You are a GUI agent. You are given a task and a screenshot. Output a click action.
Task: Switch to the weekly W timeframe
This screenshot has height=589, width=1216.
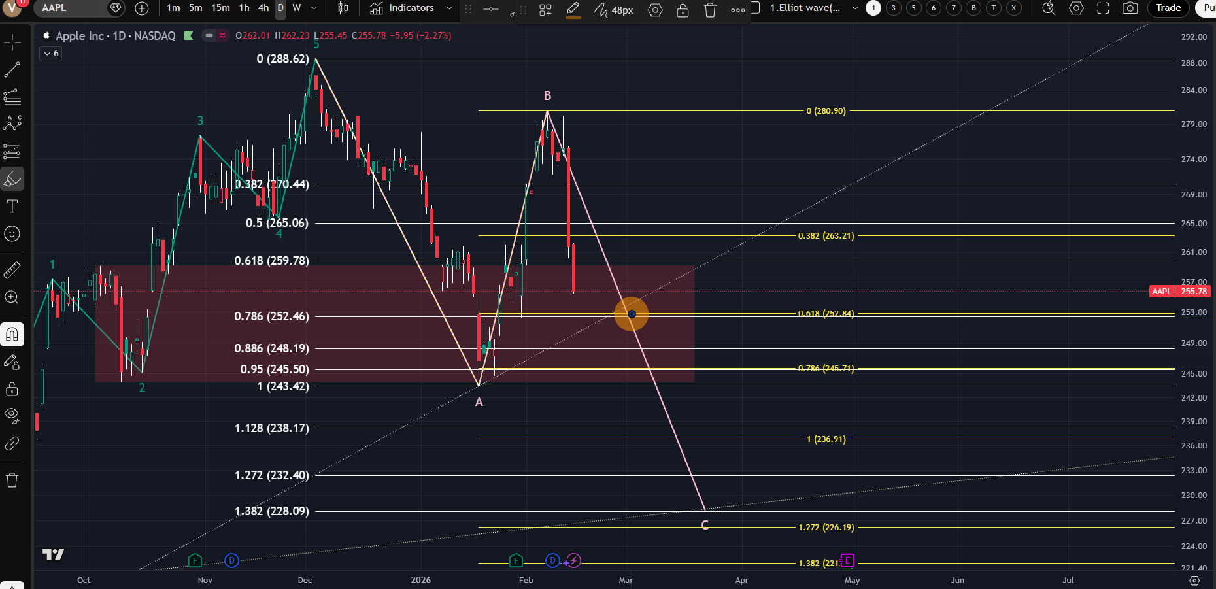pyautogui.click(x=297, y=8)
